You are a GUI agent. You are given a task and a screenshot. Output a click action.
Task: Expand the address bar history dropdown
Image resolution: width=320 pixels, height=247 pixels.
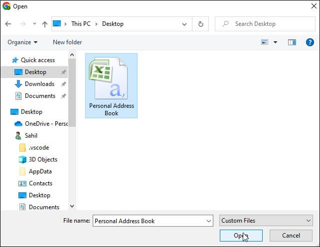point(184,24)
